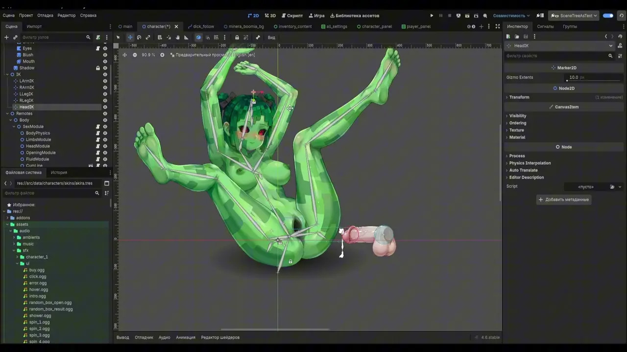The image size is (627, 352).
Task: Collapse the IK branch in the scene tree
Action: click(7, 74)
